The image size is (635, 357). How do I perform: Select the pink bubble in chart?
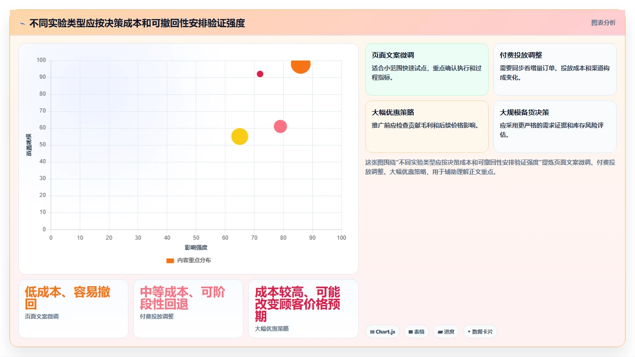coord(280,126)
